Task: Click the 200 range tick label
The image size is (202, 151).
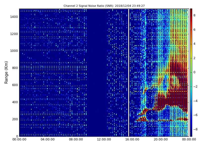Action: pos(15,119)
